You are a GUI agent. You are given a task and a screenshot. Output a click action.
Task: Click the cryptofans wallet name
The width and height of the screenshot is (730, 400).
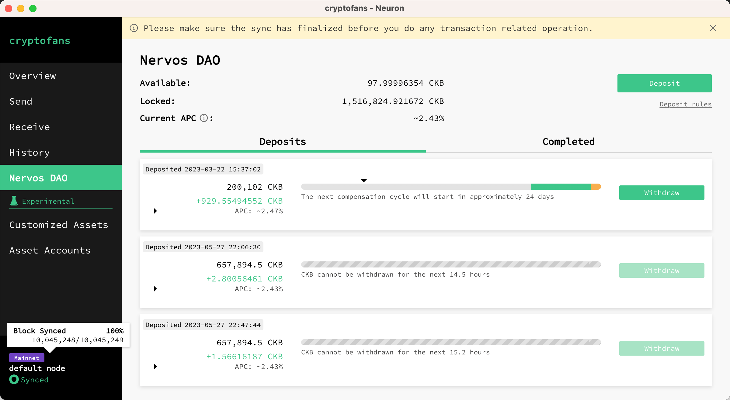pos(40,40)
